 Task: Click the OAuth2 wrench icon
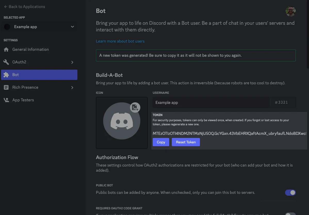6,62
